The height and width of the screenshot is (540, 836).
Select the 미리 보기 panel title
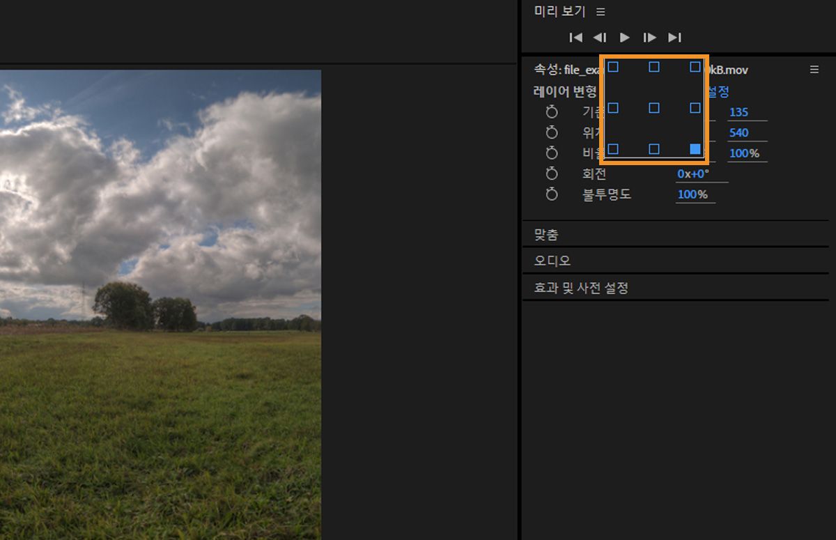point(559,12)
